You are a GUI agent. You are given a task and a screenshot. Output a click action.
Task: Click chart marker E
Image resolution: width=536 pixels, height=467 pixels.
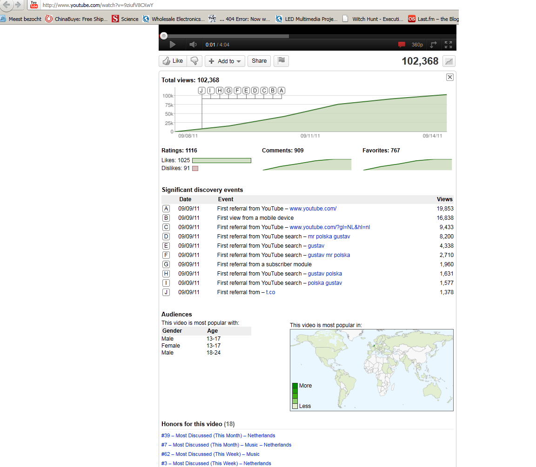(246, 91)
